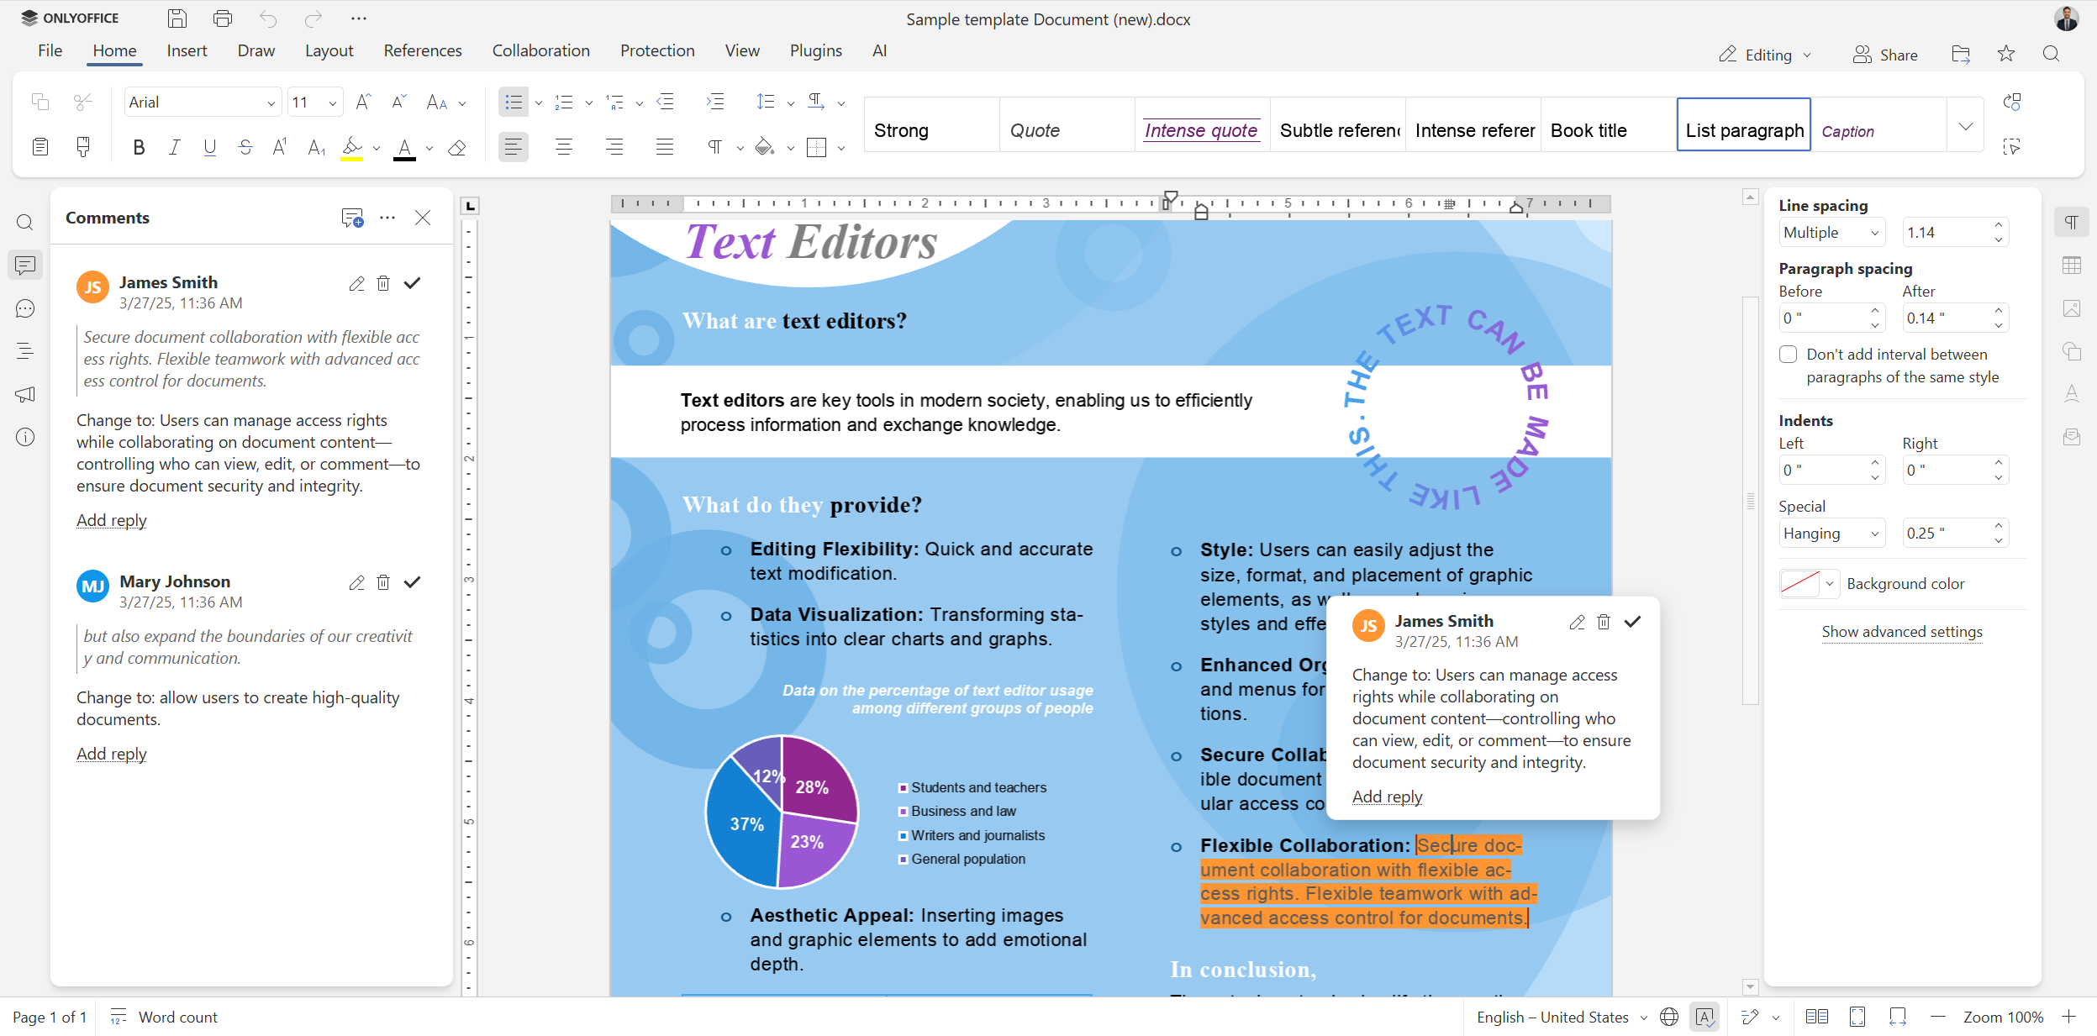This screenshot has height=1036, width=2097.
Task: Open the Insert tab
Action: point(187,50)
